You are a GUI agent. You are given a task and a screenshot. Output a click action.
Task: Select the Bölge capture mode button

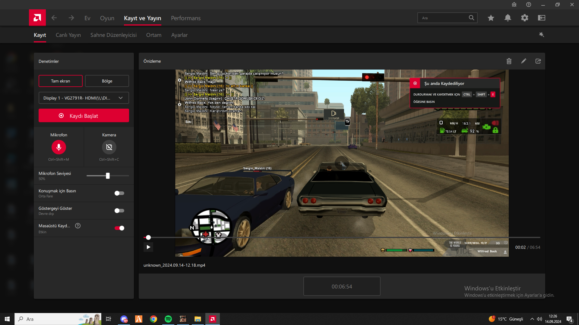[107, 81]
